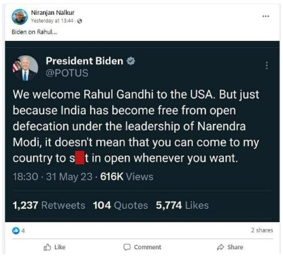Click the globe public audience icon

tap(80, 21)
